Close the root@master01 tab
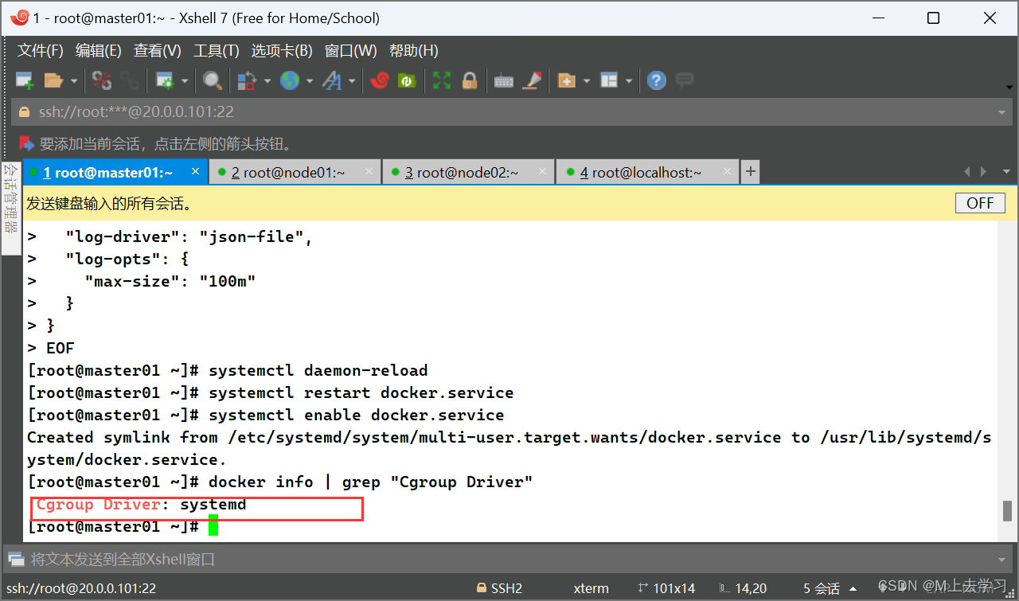 click(x=195, y=171)
